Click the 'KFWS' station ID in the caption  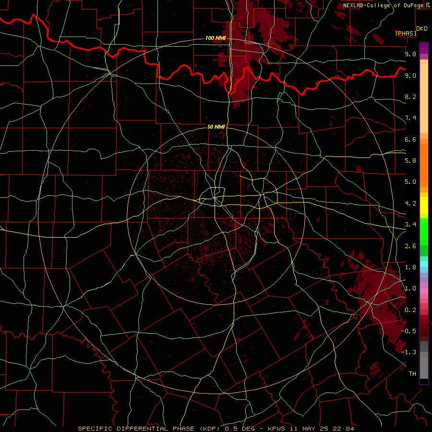[x=276, y=429]
